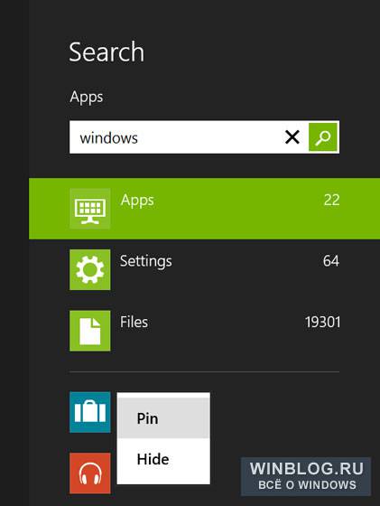Click the Files result count 19301

tap(322, 322)
